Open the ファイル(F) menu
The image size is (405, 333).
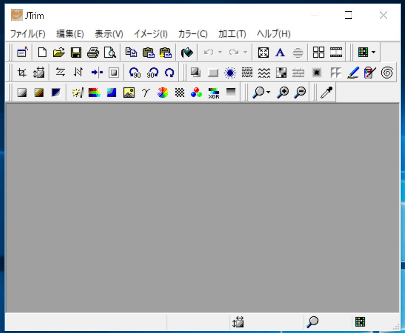tap(28, 34)
